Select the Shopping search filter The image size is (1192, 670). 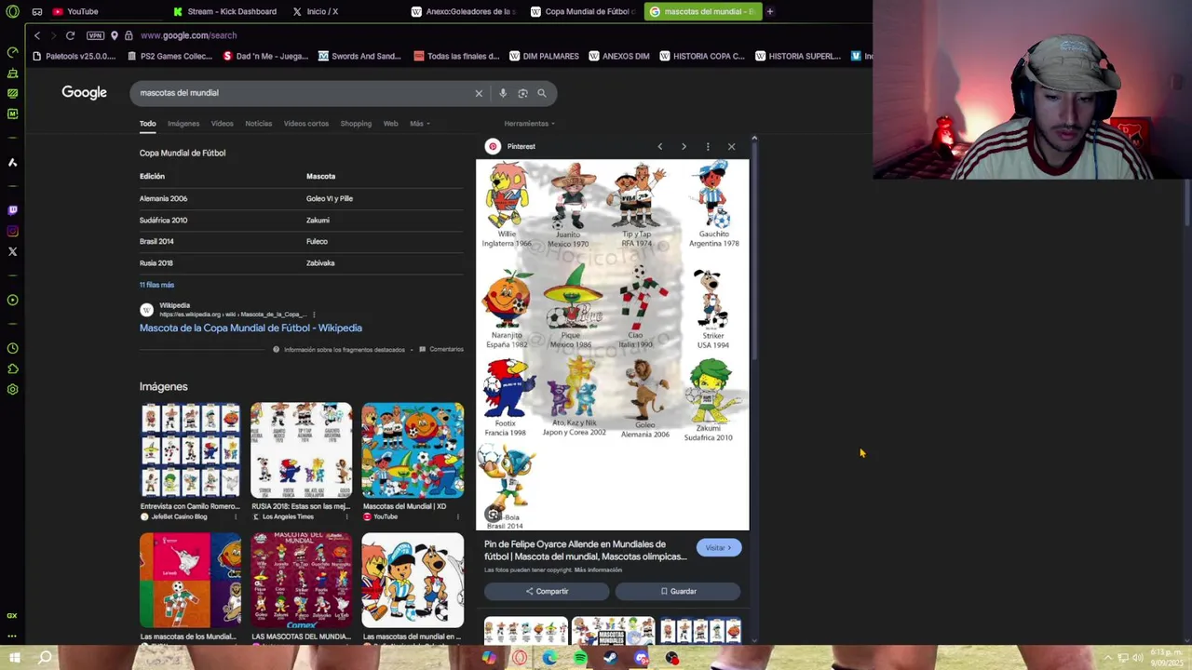[356, 124]
